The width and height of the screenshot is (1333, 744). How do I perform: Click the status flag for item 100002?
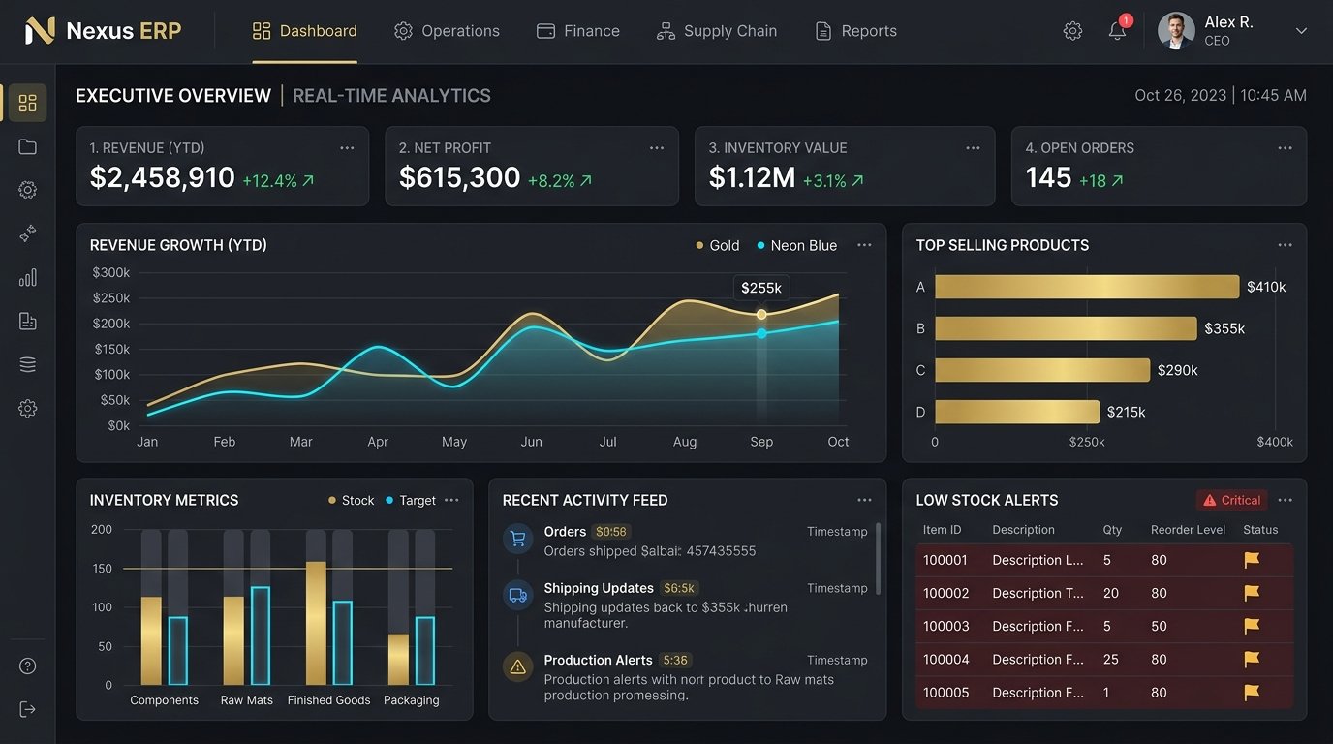(1252, 593)
